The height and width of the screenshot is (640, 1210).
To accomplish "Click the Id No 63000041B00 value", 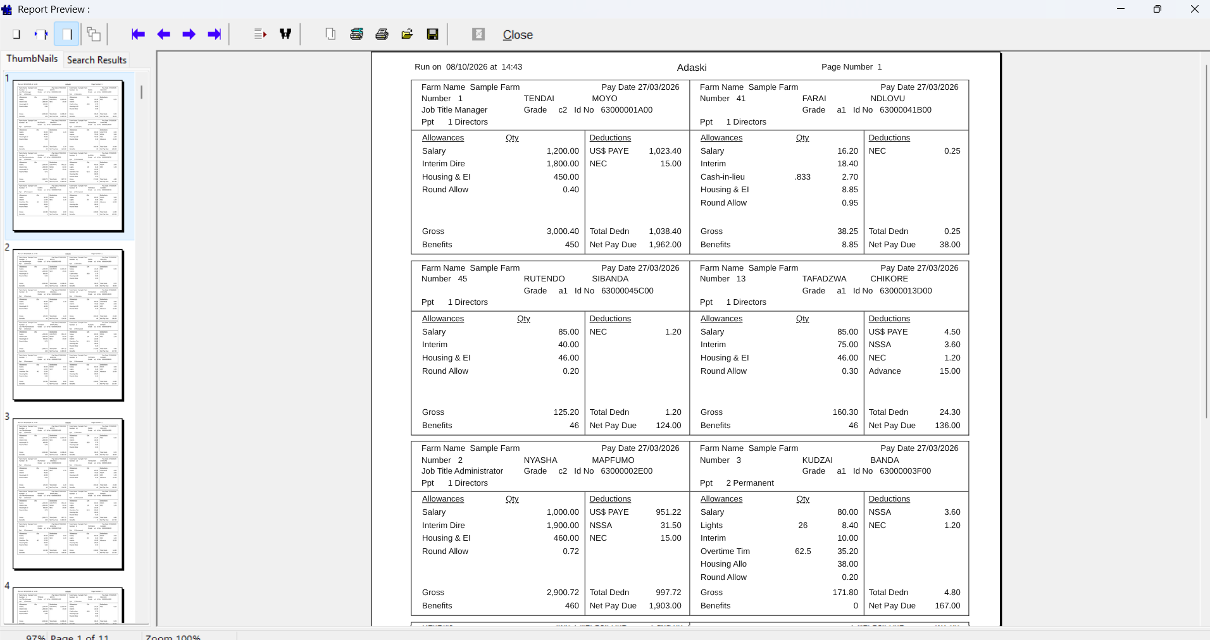I will 905,110.
